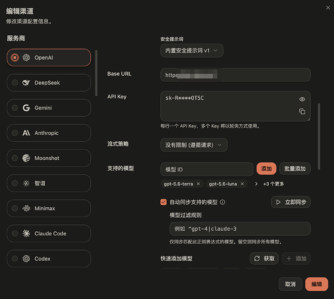Copy the API key using copy icon

[x=302, y=111]
